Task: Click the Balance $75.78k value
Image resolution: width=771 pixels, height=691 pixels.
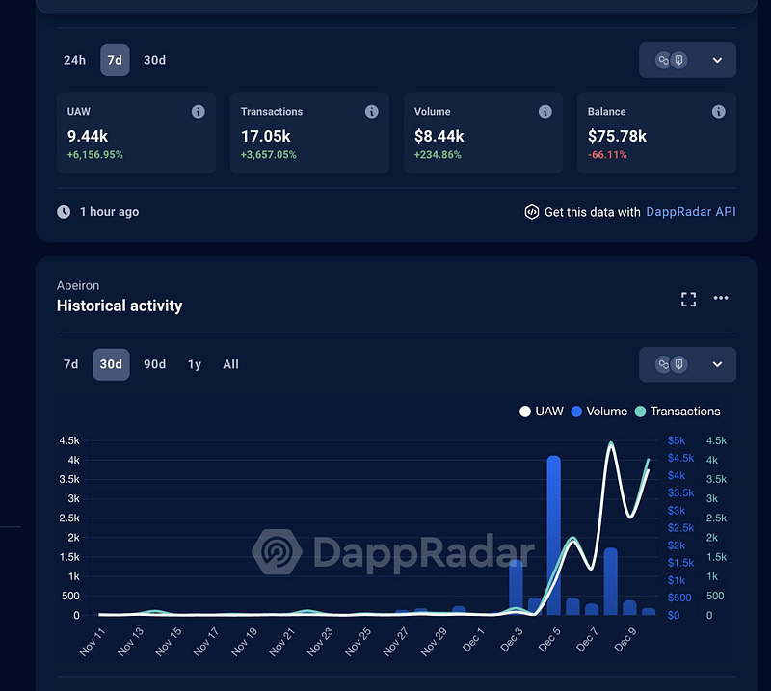Action: pos(617,136)
